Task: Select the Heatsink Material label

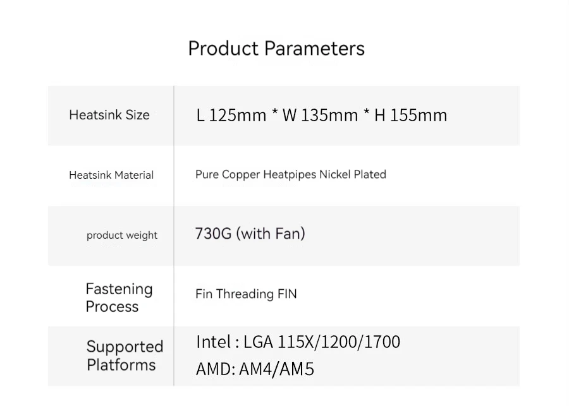Action: (111, 175)
